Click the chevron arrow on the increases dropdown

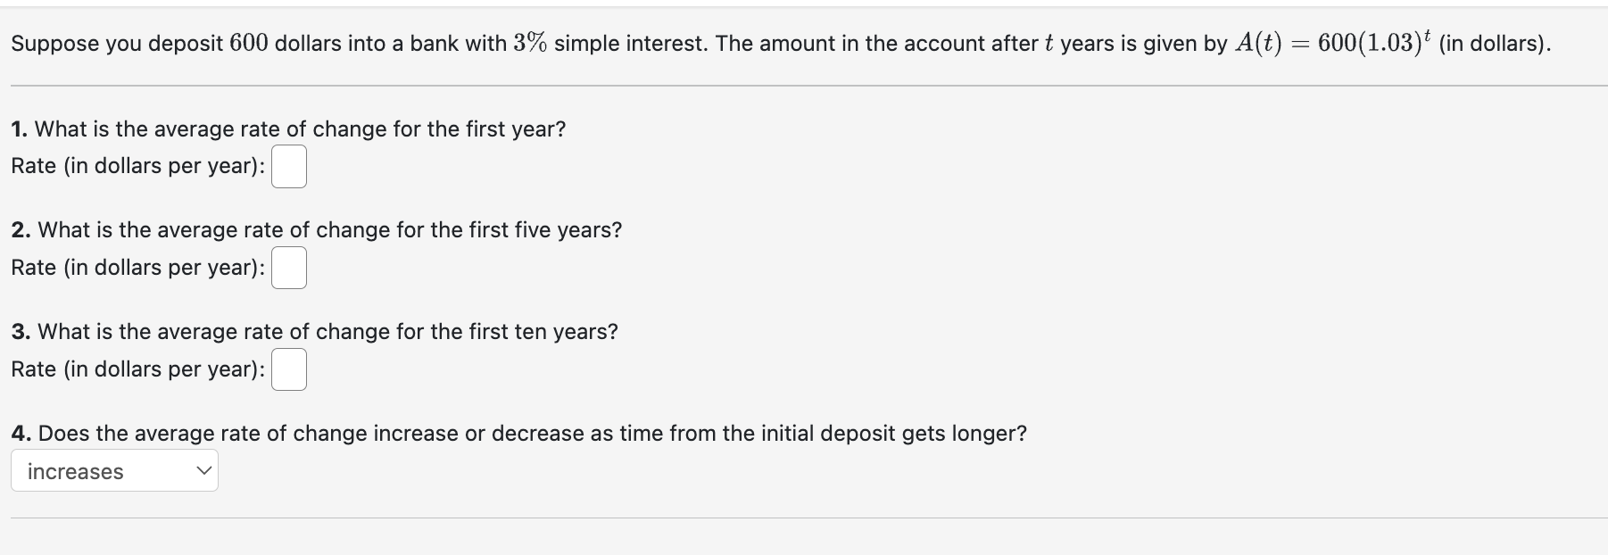click(x=204, y=470)
